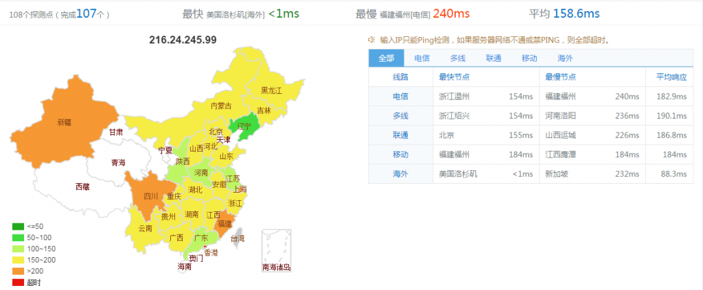Image resolution: width=703 pixels, height=290 pixels.
Task: Click the 190.1ms average response value
Action: pyautogui.click(x=673, y=116)
